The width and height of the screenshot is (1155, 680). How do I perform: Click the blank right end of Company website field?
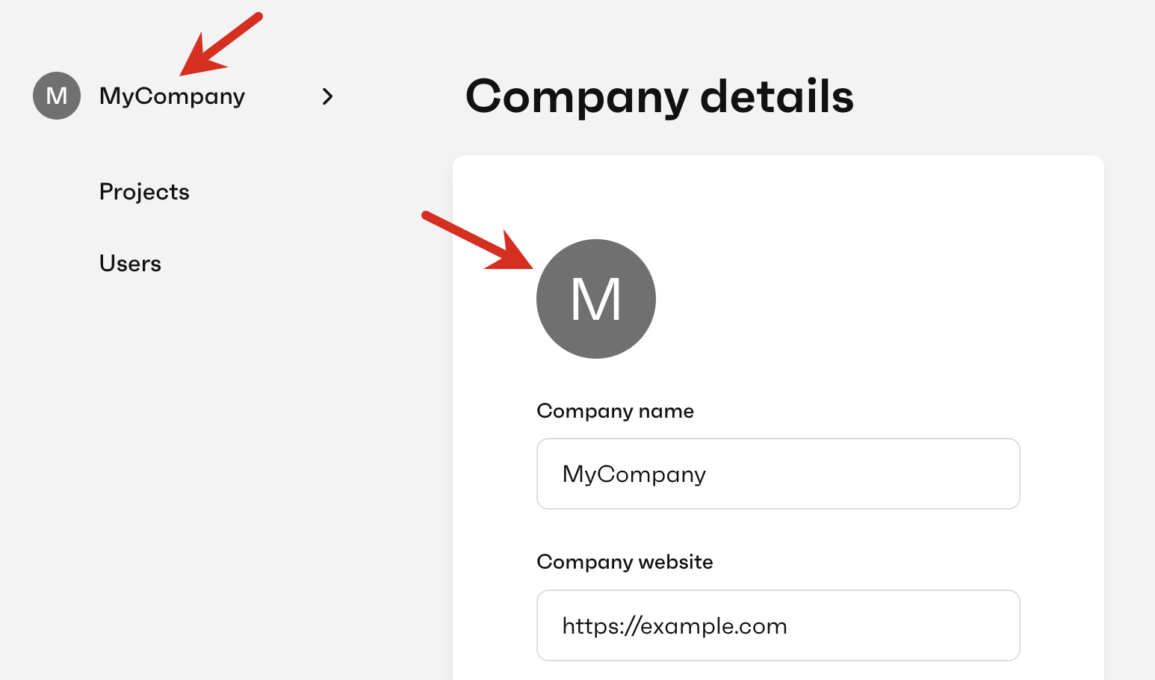coord(934,625)
